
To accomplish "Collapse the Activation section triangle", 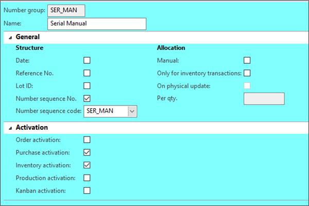I will 10,128.
